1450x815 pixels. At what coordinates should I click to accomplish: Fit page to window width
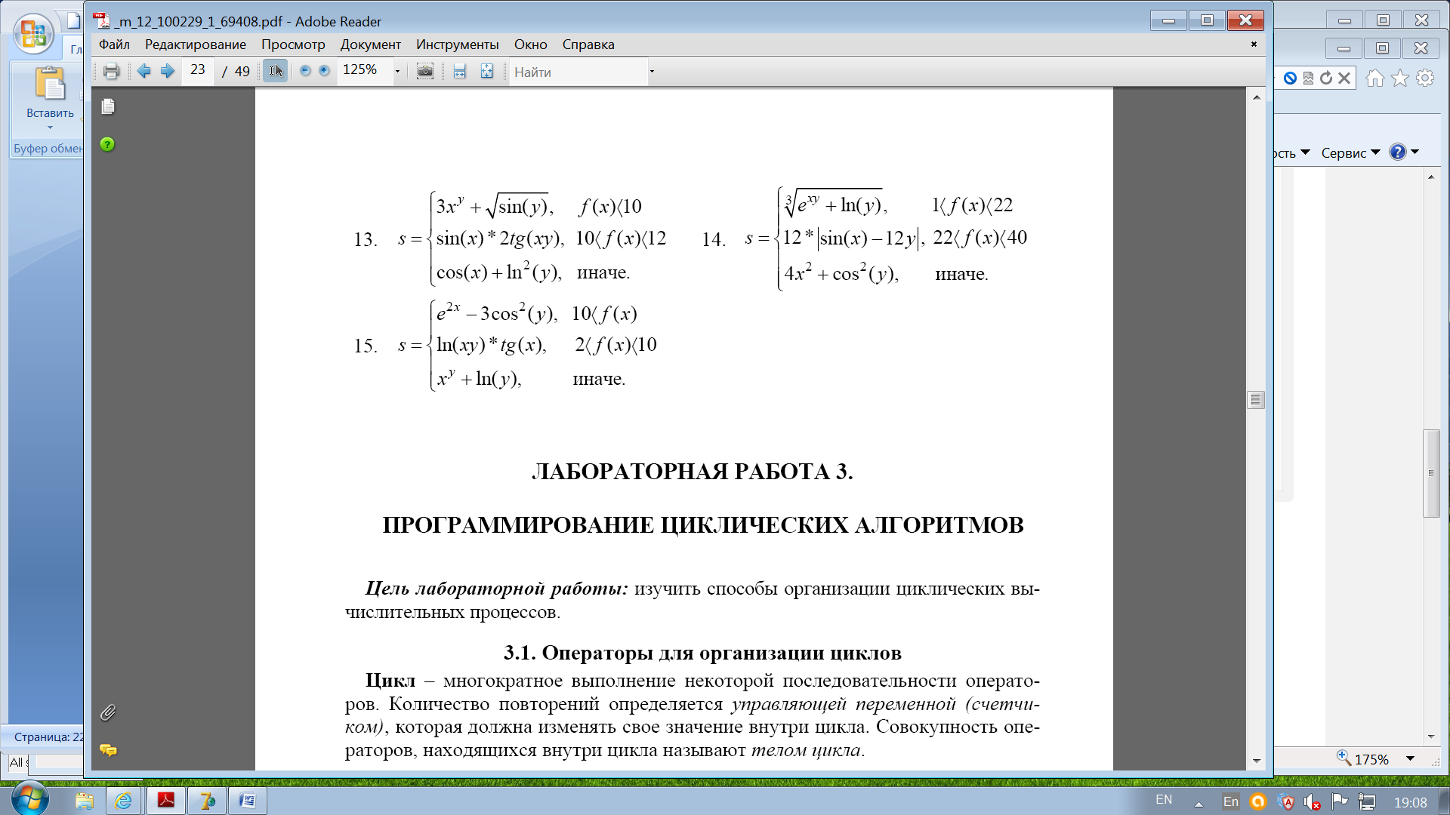(x=459, y=71)
